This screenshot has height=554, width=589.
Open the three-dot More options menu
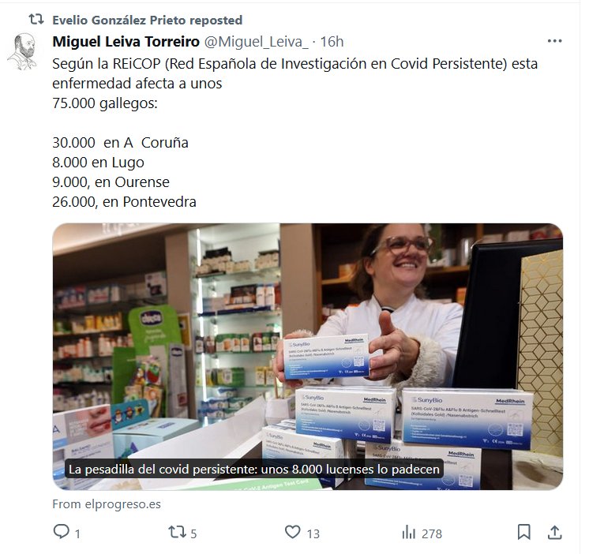click(x=554, y=41)
